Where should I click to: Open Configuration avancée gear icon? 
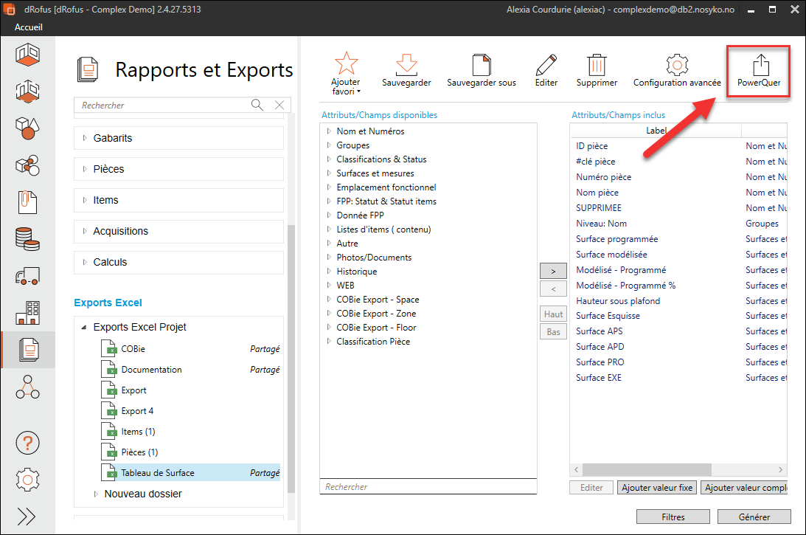pos(676,65)
